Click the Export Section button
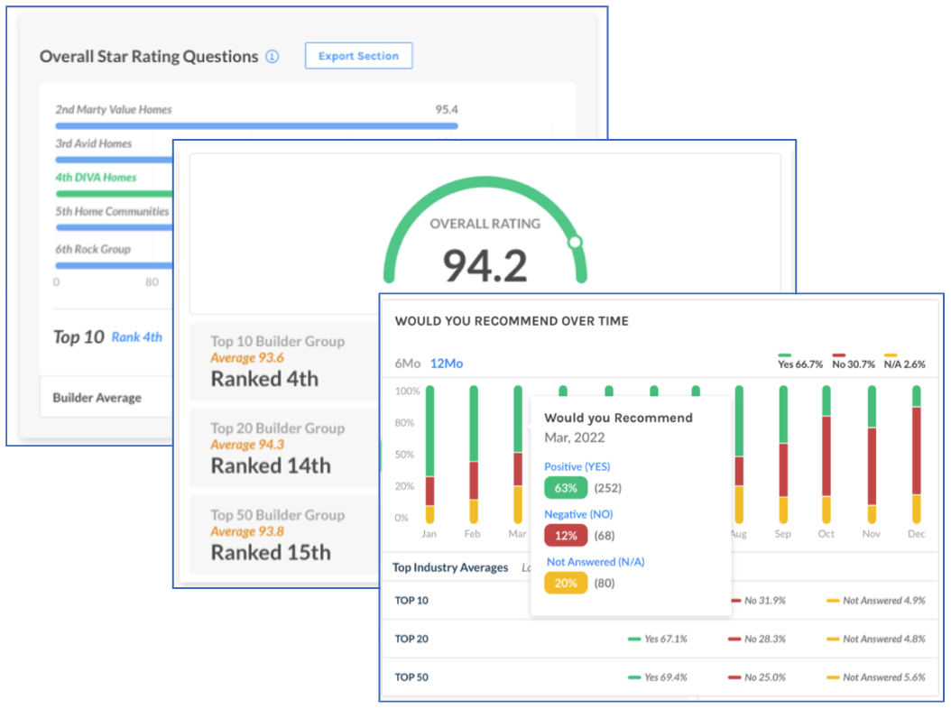 click(x=358, y=55)
